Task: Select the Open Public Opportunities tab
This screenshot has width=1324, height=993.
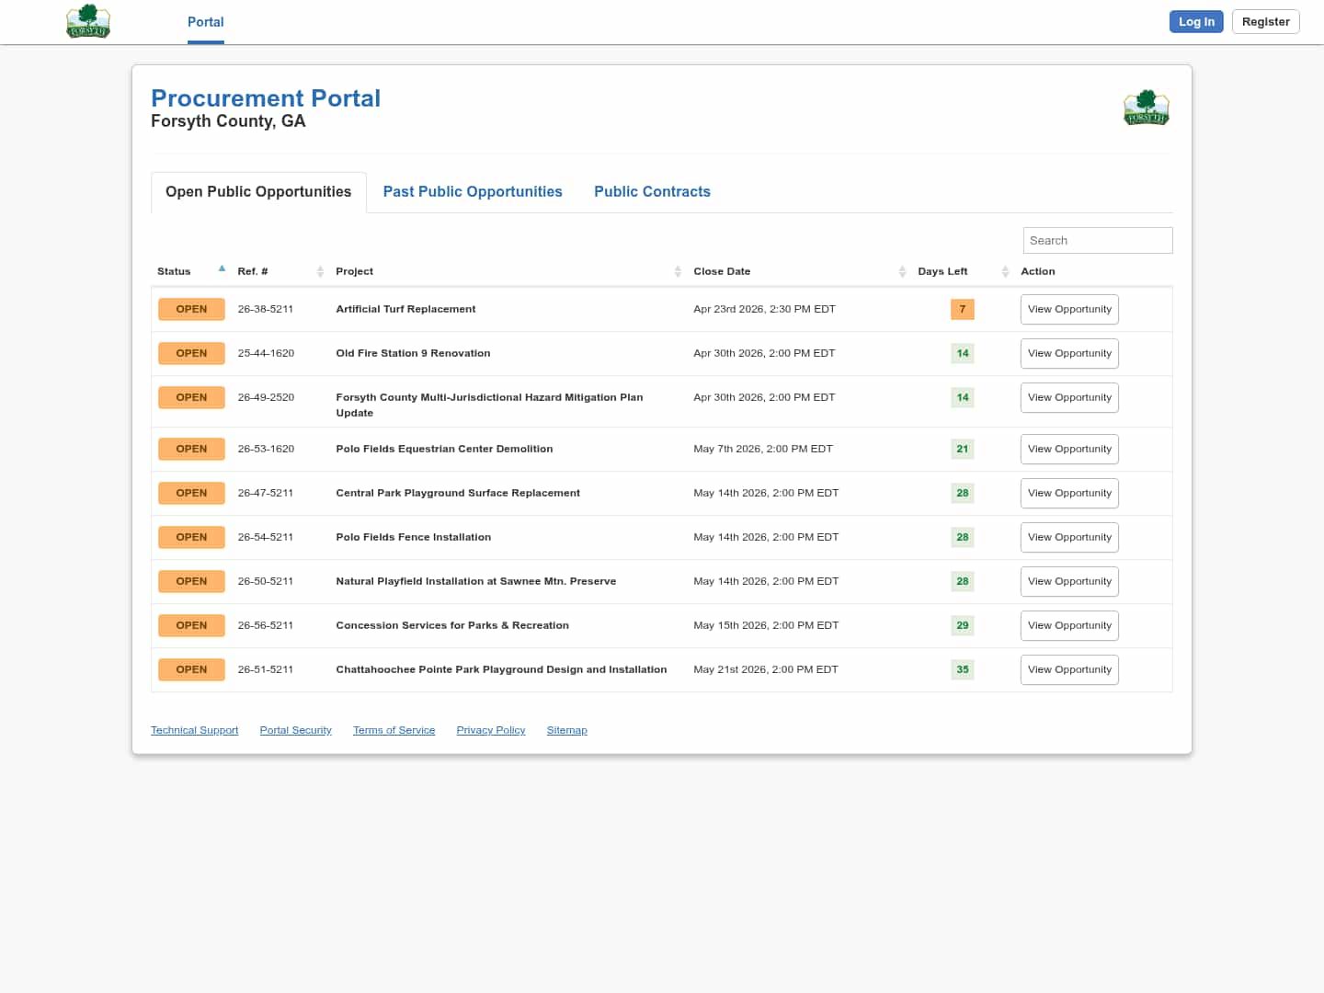Action: tap(258, 191)
